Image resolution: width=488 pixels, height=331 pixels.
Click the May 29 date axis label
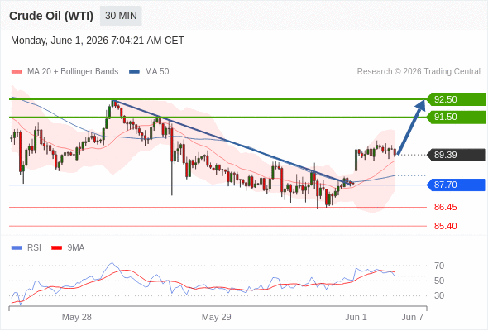tap(217, 317)
